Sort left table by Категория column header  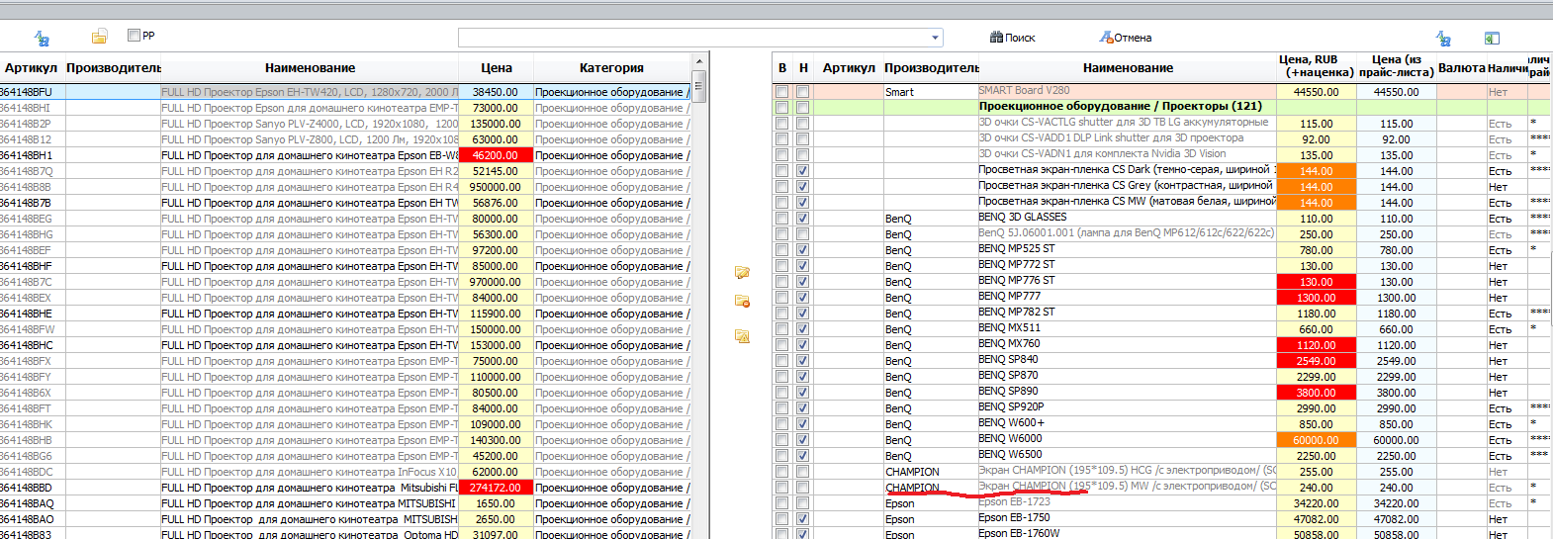click(611, 68)
